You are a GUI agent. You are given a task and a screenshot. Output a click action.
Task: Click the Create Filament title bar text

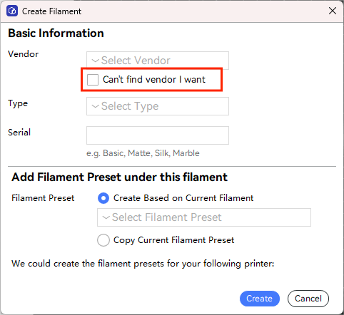point(51,11)
